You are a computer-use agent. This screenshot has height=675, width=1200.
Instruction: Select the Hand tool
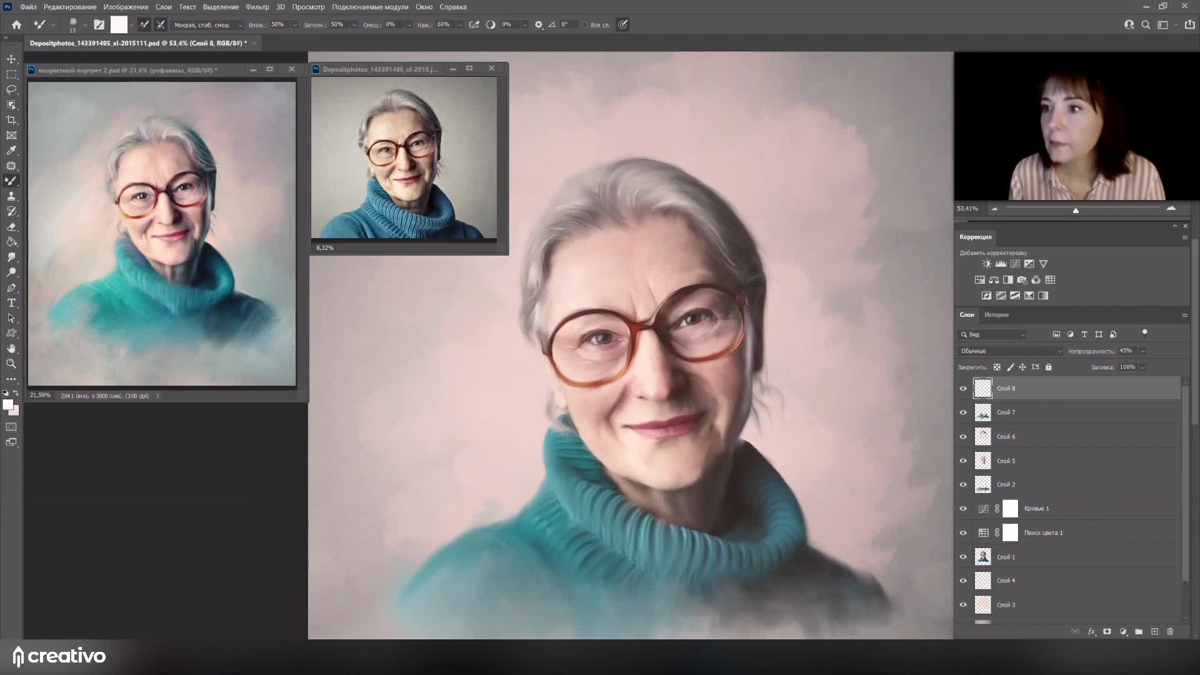pyautogui.click(x=11, y=349)
